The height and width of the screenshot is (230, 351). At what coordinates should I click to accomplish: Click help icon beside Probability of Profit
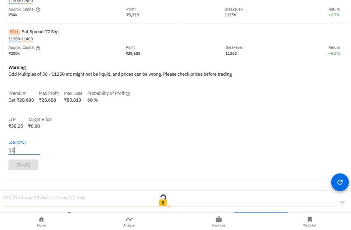128,94
